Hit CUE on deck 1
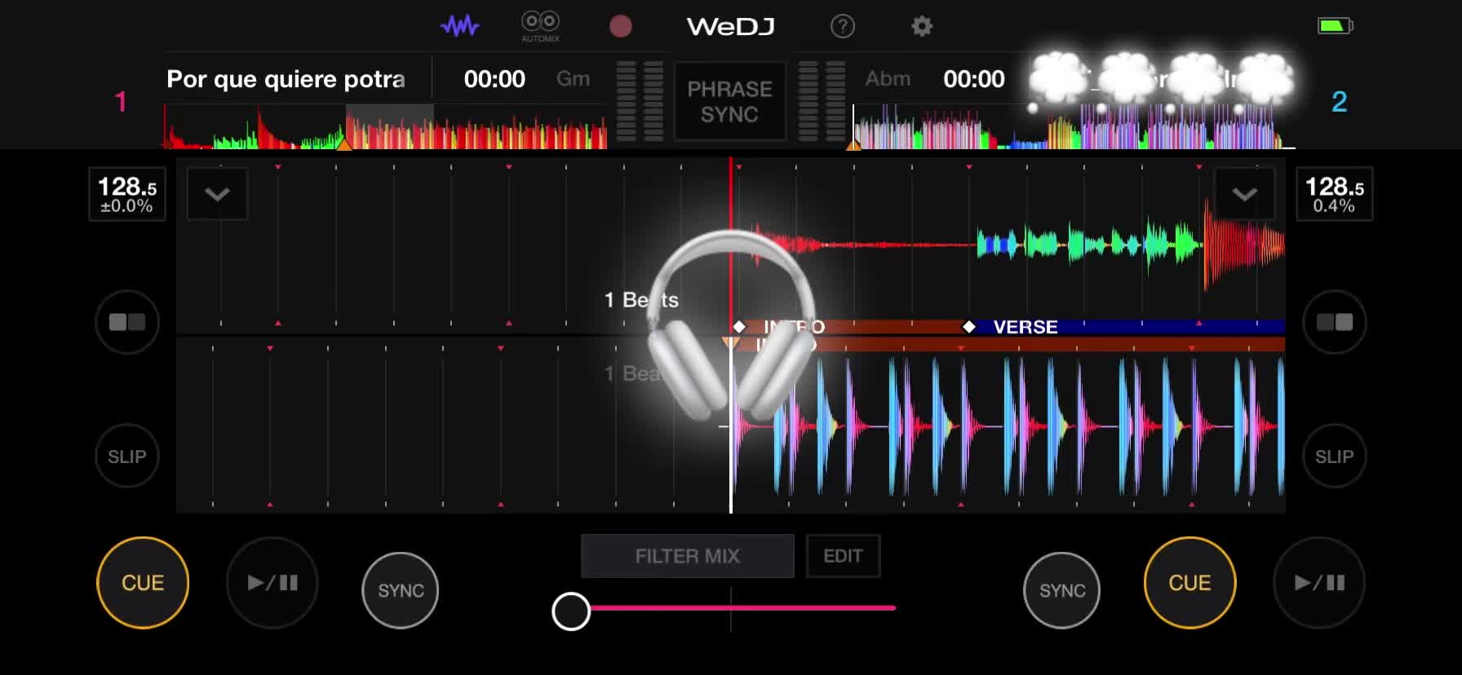The image size is (1462, 675). (143, 583)
